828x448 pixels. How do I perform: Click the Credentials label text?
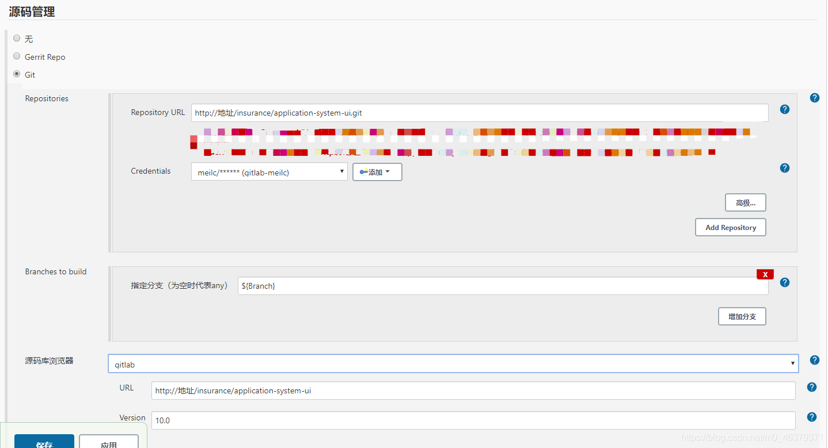pyautogui.click(x=151, y=171)
